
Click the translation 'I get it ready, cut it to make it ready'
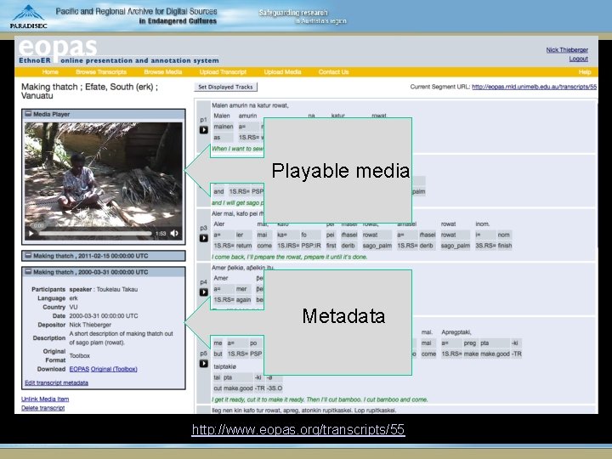click(x=320, y=399)
